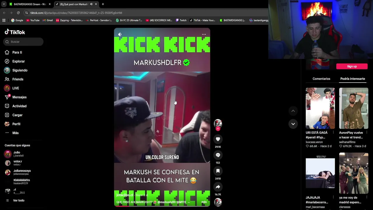Open options for JAJAJAJA video
373x210 pixels.
(x=333, y=198)
